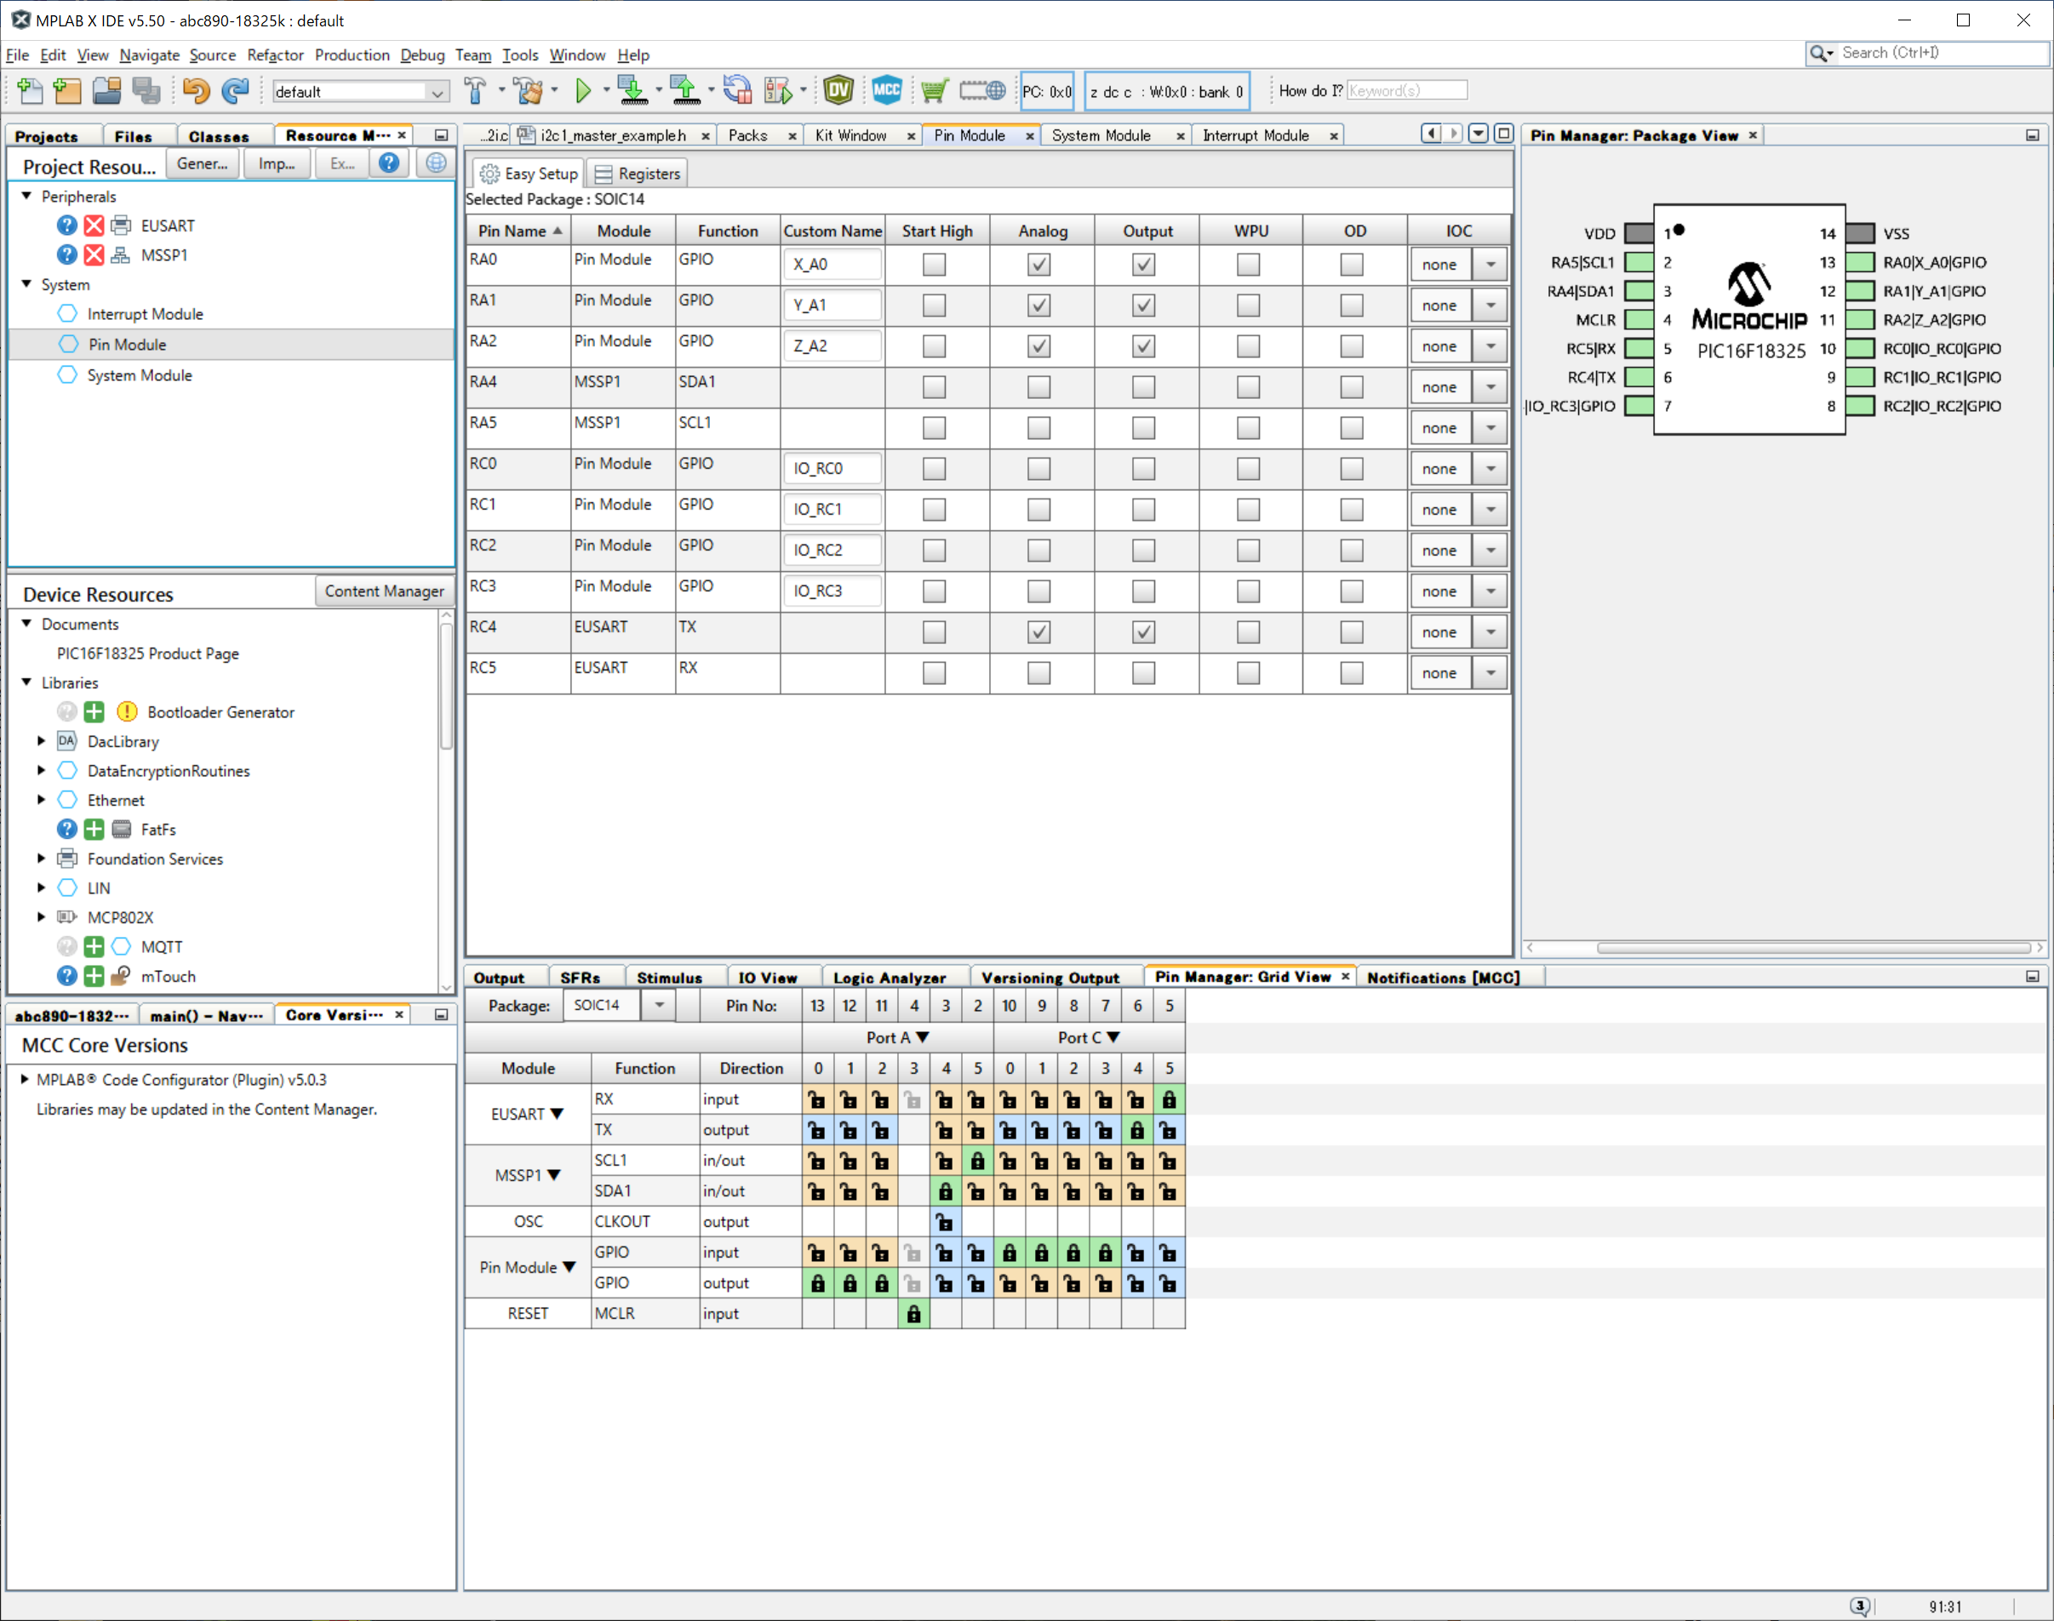Click the Debug Project icon
Viewport: 2054px width, 1621px height.
click(x=778, y=91)
